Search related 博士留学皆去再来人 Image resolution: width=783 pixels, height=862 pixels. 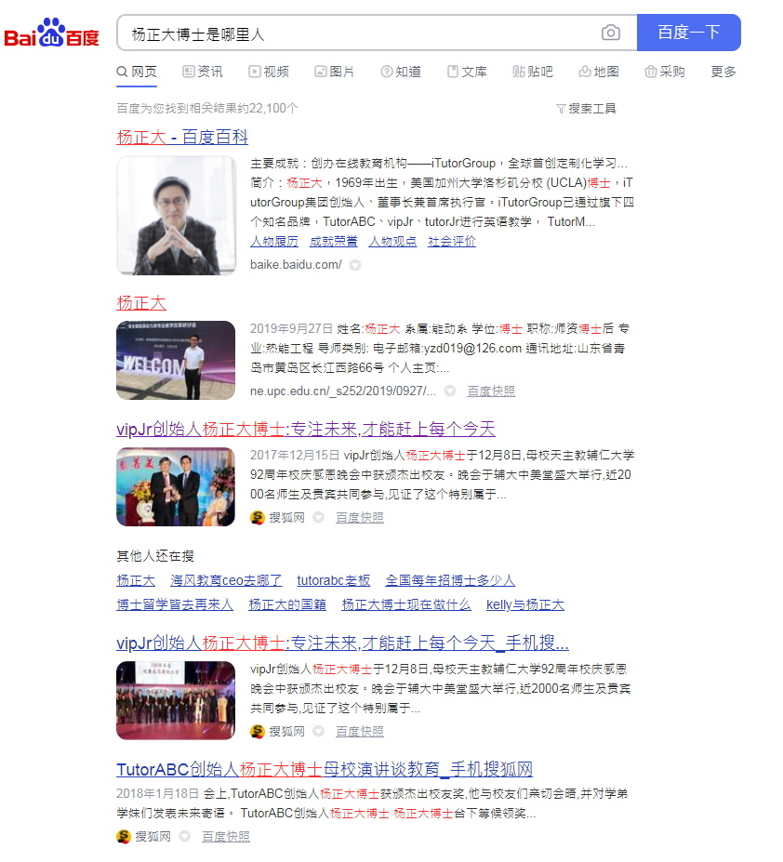[x=175, y=604]
